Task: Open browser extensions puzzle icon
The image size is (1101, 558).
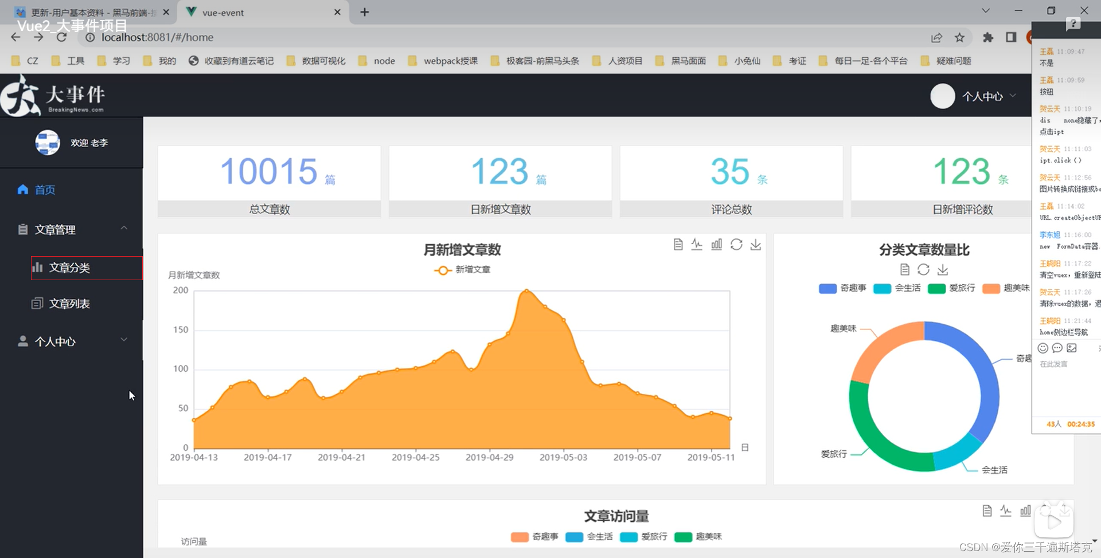Action: pos(987,37)
